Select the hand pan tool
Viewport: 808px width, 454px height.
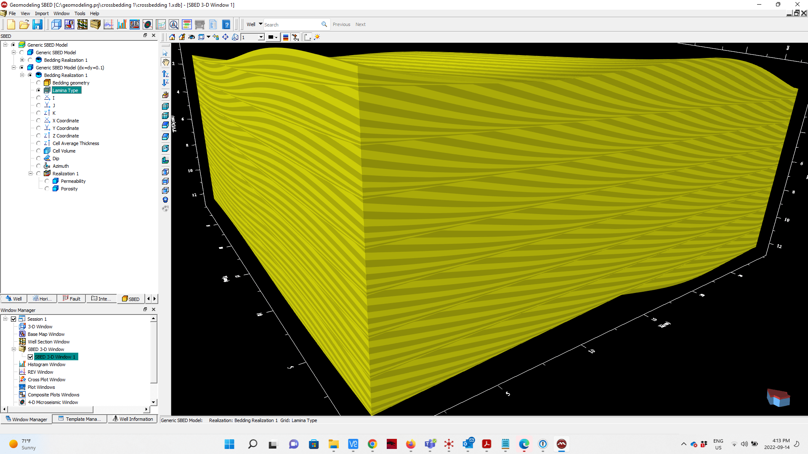[165, 63]
